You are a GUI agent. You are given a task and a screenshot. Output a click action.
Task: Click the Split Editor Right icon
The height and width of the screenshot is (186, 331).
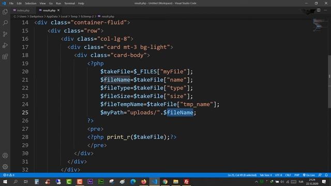319,10
